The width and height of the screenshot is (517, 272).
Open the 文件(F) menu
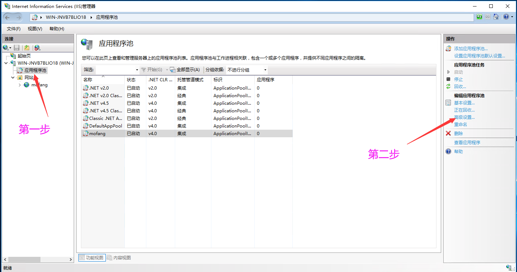click(14, 29)
